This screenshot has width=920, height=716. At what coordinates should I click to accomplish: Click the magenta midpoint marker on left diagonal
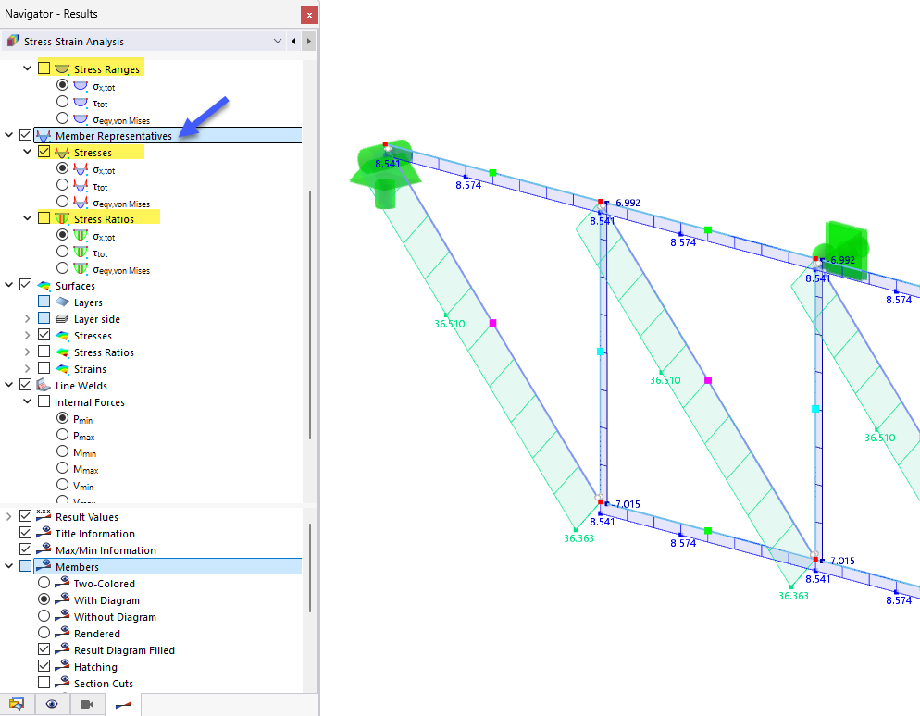point(492,323)
